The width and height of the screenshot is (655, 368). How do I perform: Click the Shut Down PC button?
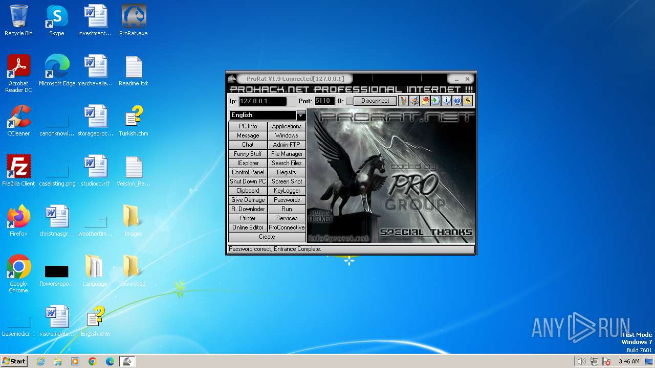click(x=248, y=181)
